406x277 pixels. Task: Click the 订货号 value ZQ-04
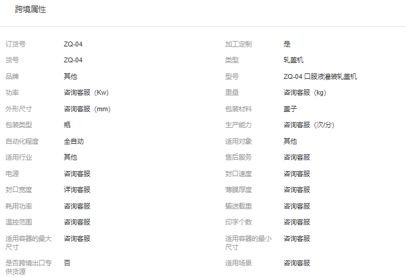click(x=73, y=44)
